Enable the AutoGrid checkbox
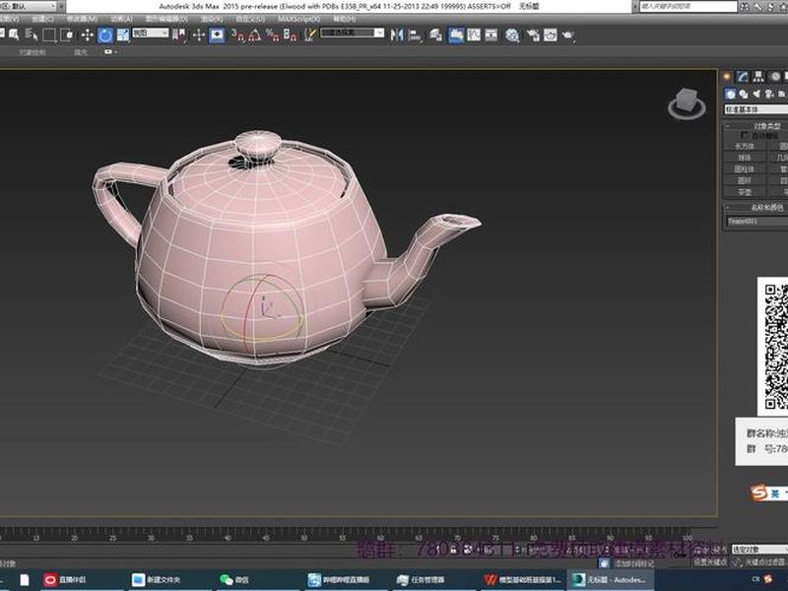This screenshot has height=591, width=788. [745, 135]
